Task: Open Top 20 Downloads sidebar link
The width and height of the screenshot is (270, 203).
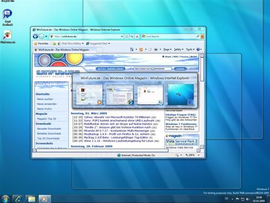Action: pyautogui.click(x=48, y=139)
